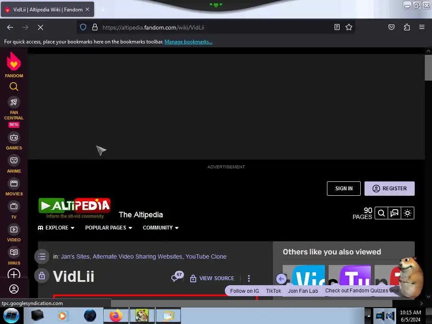The image size is (432, 324).
Task: Click the wiki search magnifier icon
Action: point(381,213)
